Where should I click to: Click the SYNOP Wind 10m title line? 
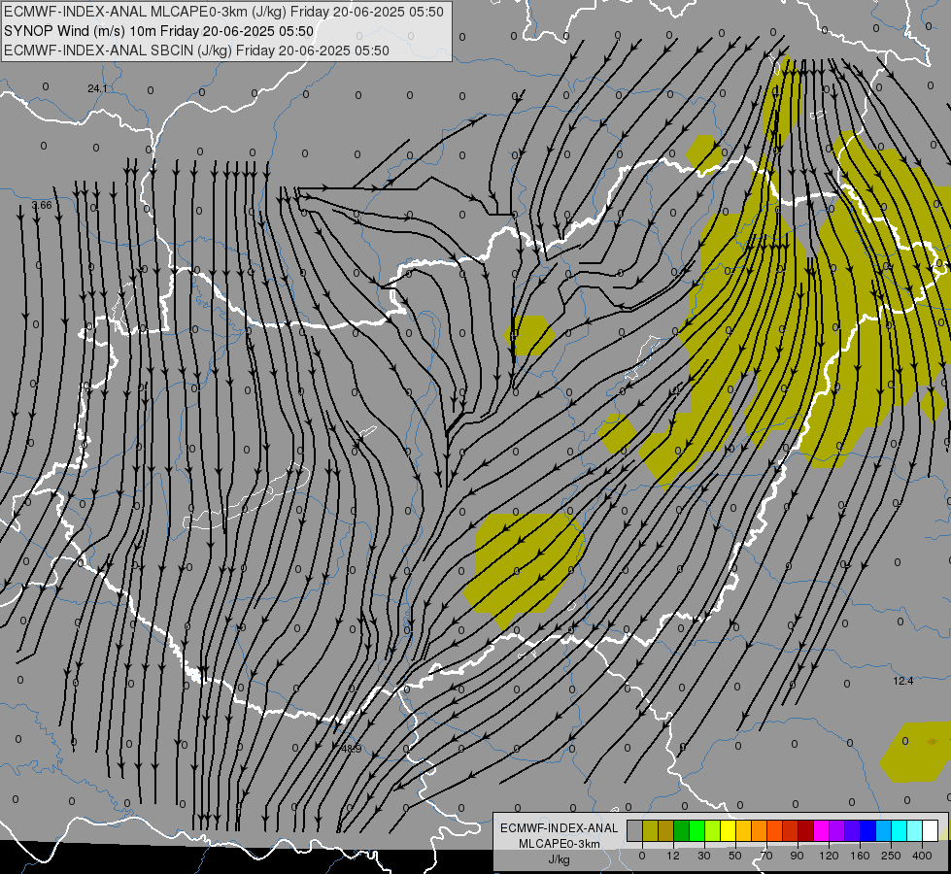point(158,31)
